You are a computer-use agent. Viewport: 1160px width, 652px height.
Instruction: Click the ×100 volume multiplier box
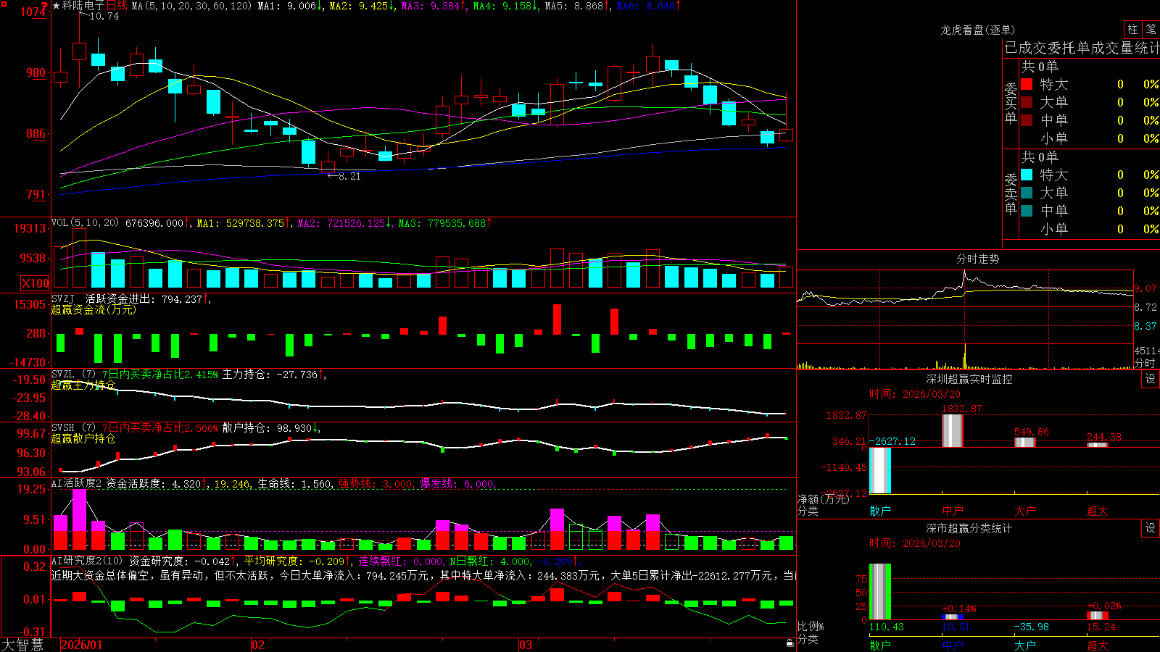[35, 283]
